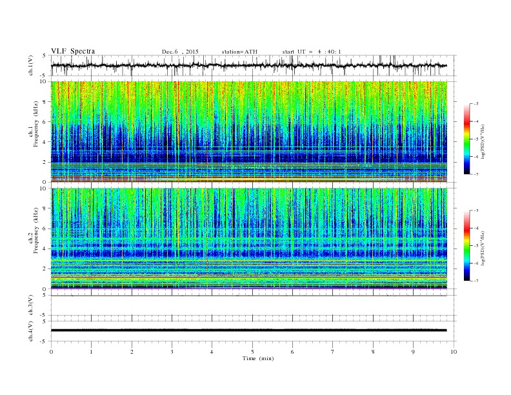The width and height of the screenshot is (511, 395).
Task: Click the flat ch.4 voltage trace
Action: tap(248, 330)
